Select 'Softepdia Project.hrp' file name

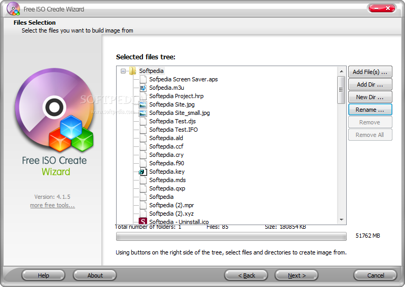click(176, 96)
